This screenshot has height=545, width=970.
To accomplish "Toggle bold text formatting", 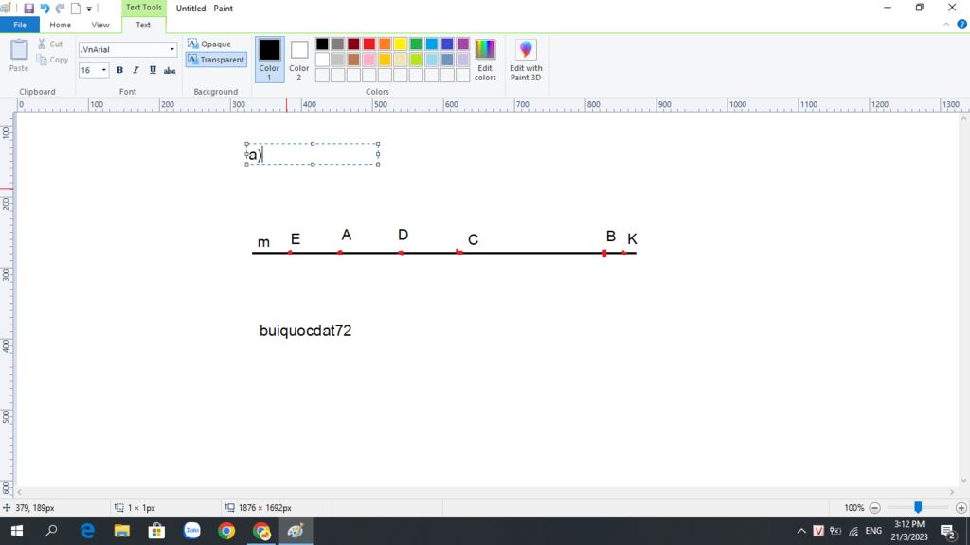I will 118,70.
